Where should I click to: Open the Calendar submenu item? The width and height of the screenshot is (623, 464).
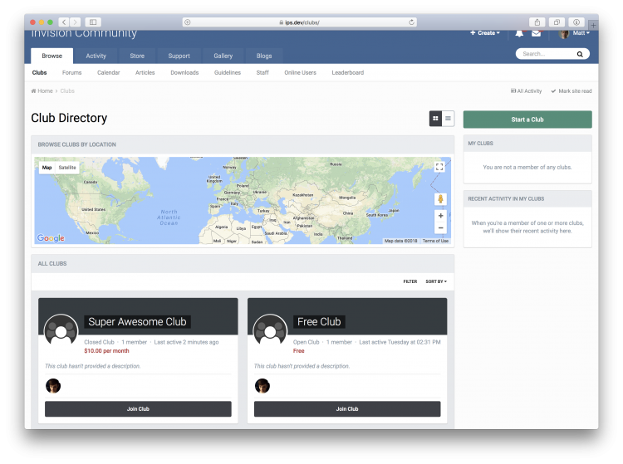[x=109, y=73]
